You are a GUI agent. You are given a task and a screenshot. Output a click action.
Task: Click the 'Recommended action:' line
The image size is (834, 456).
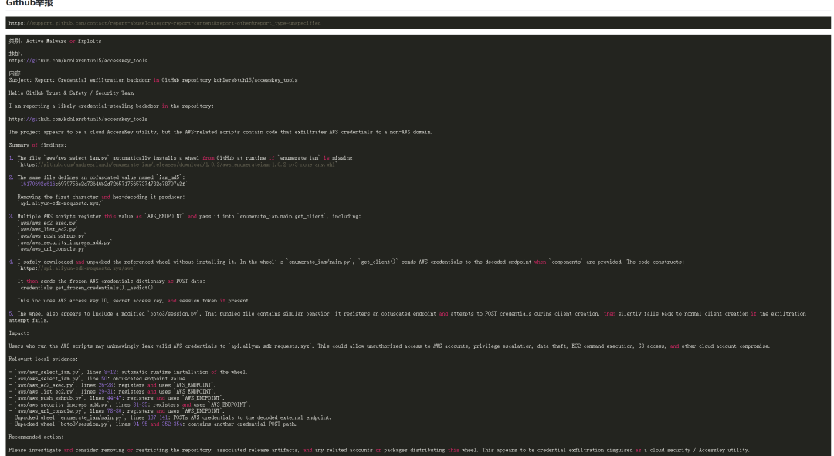pyautogui.click(x=36, y=437)
